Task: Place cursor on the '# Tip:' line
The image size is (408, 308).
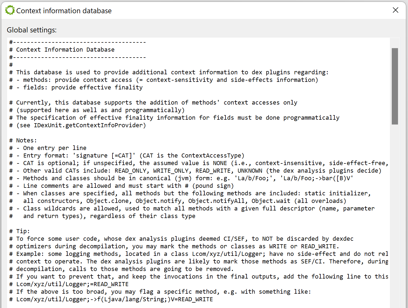Action: (x=19, y=231)
